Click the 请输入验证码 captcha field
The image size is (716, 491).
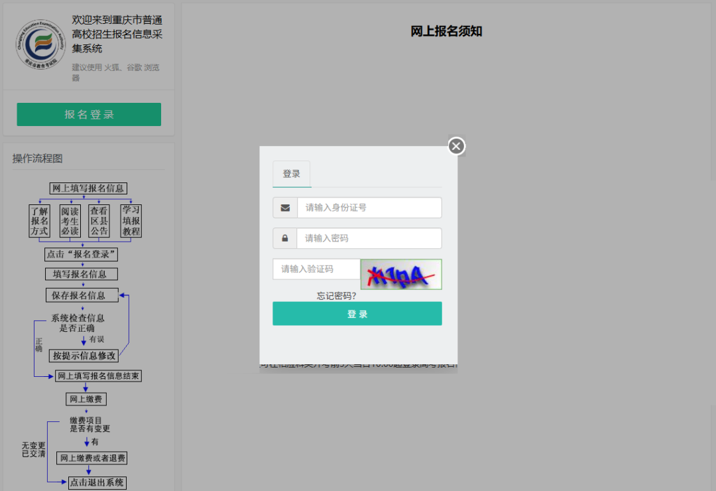coord(316,269)
